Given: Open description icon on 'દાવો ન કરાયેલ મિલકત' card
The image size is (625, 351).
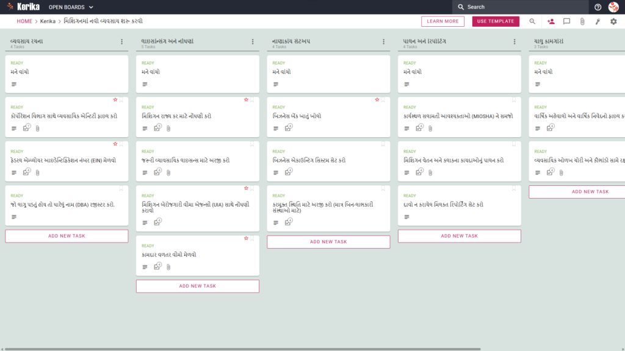Looking at the screenshot, I should [406, 217].
